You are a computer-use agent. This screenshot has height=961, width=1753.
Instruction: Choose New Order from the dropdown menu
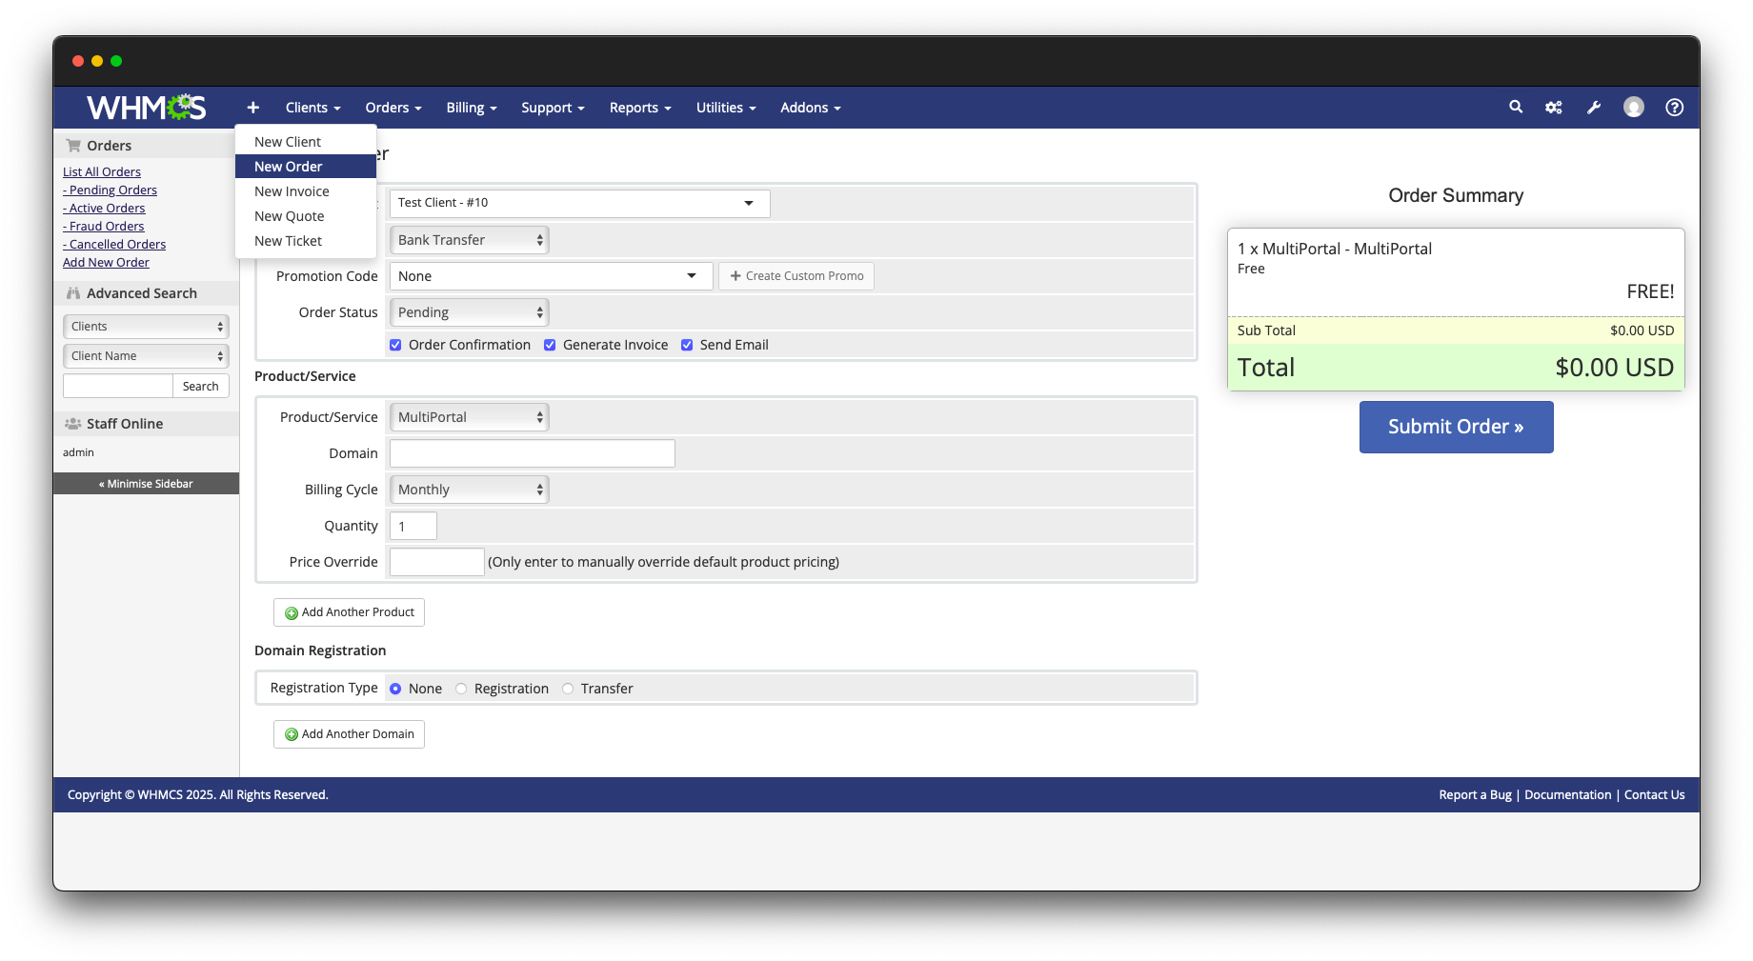pyautogui.click(x=306, y=167)
